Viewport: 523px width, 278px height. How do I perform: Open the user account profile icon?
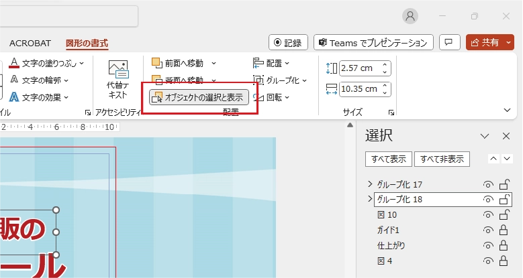click(x=410, y=16)
